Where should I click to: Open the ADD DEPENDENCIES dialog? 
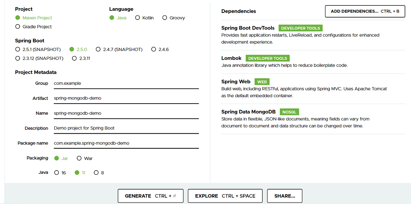click(x=365, y=11)
